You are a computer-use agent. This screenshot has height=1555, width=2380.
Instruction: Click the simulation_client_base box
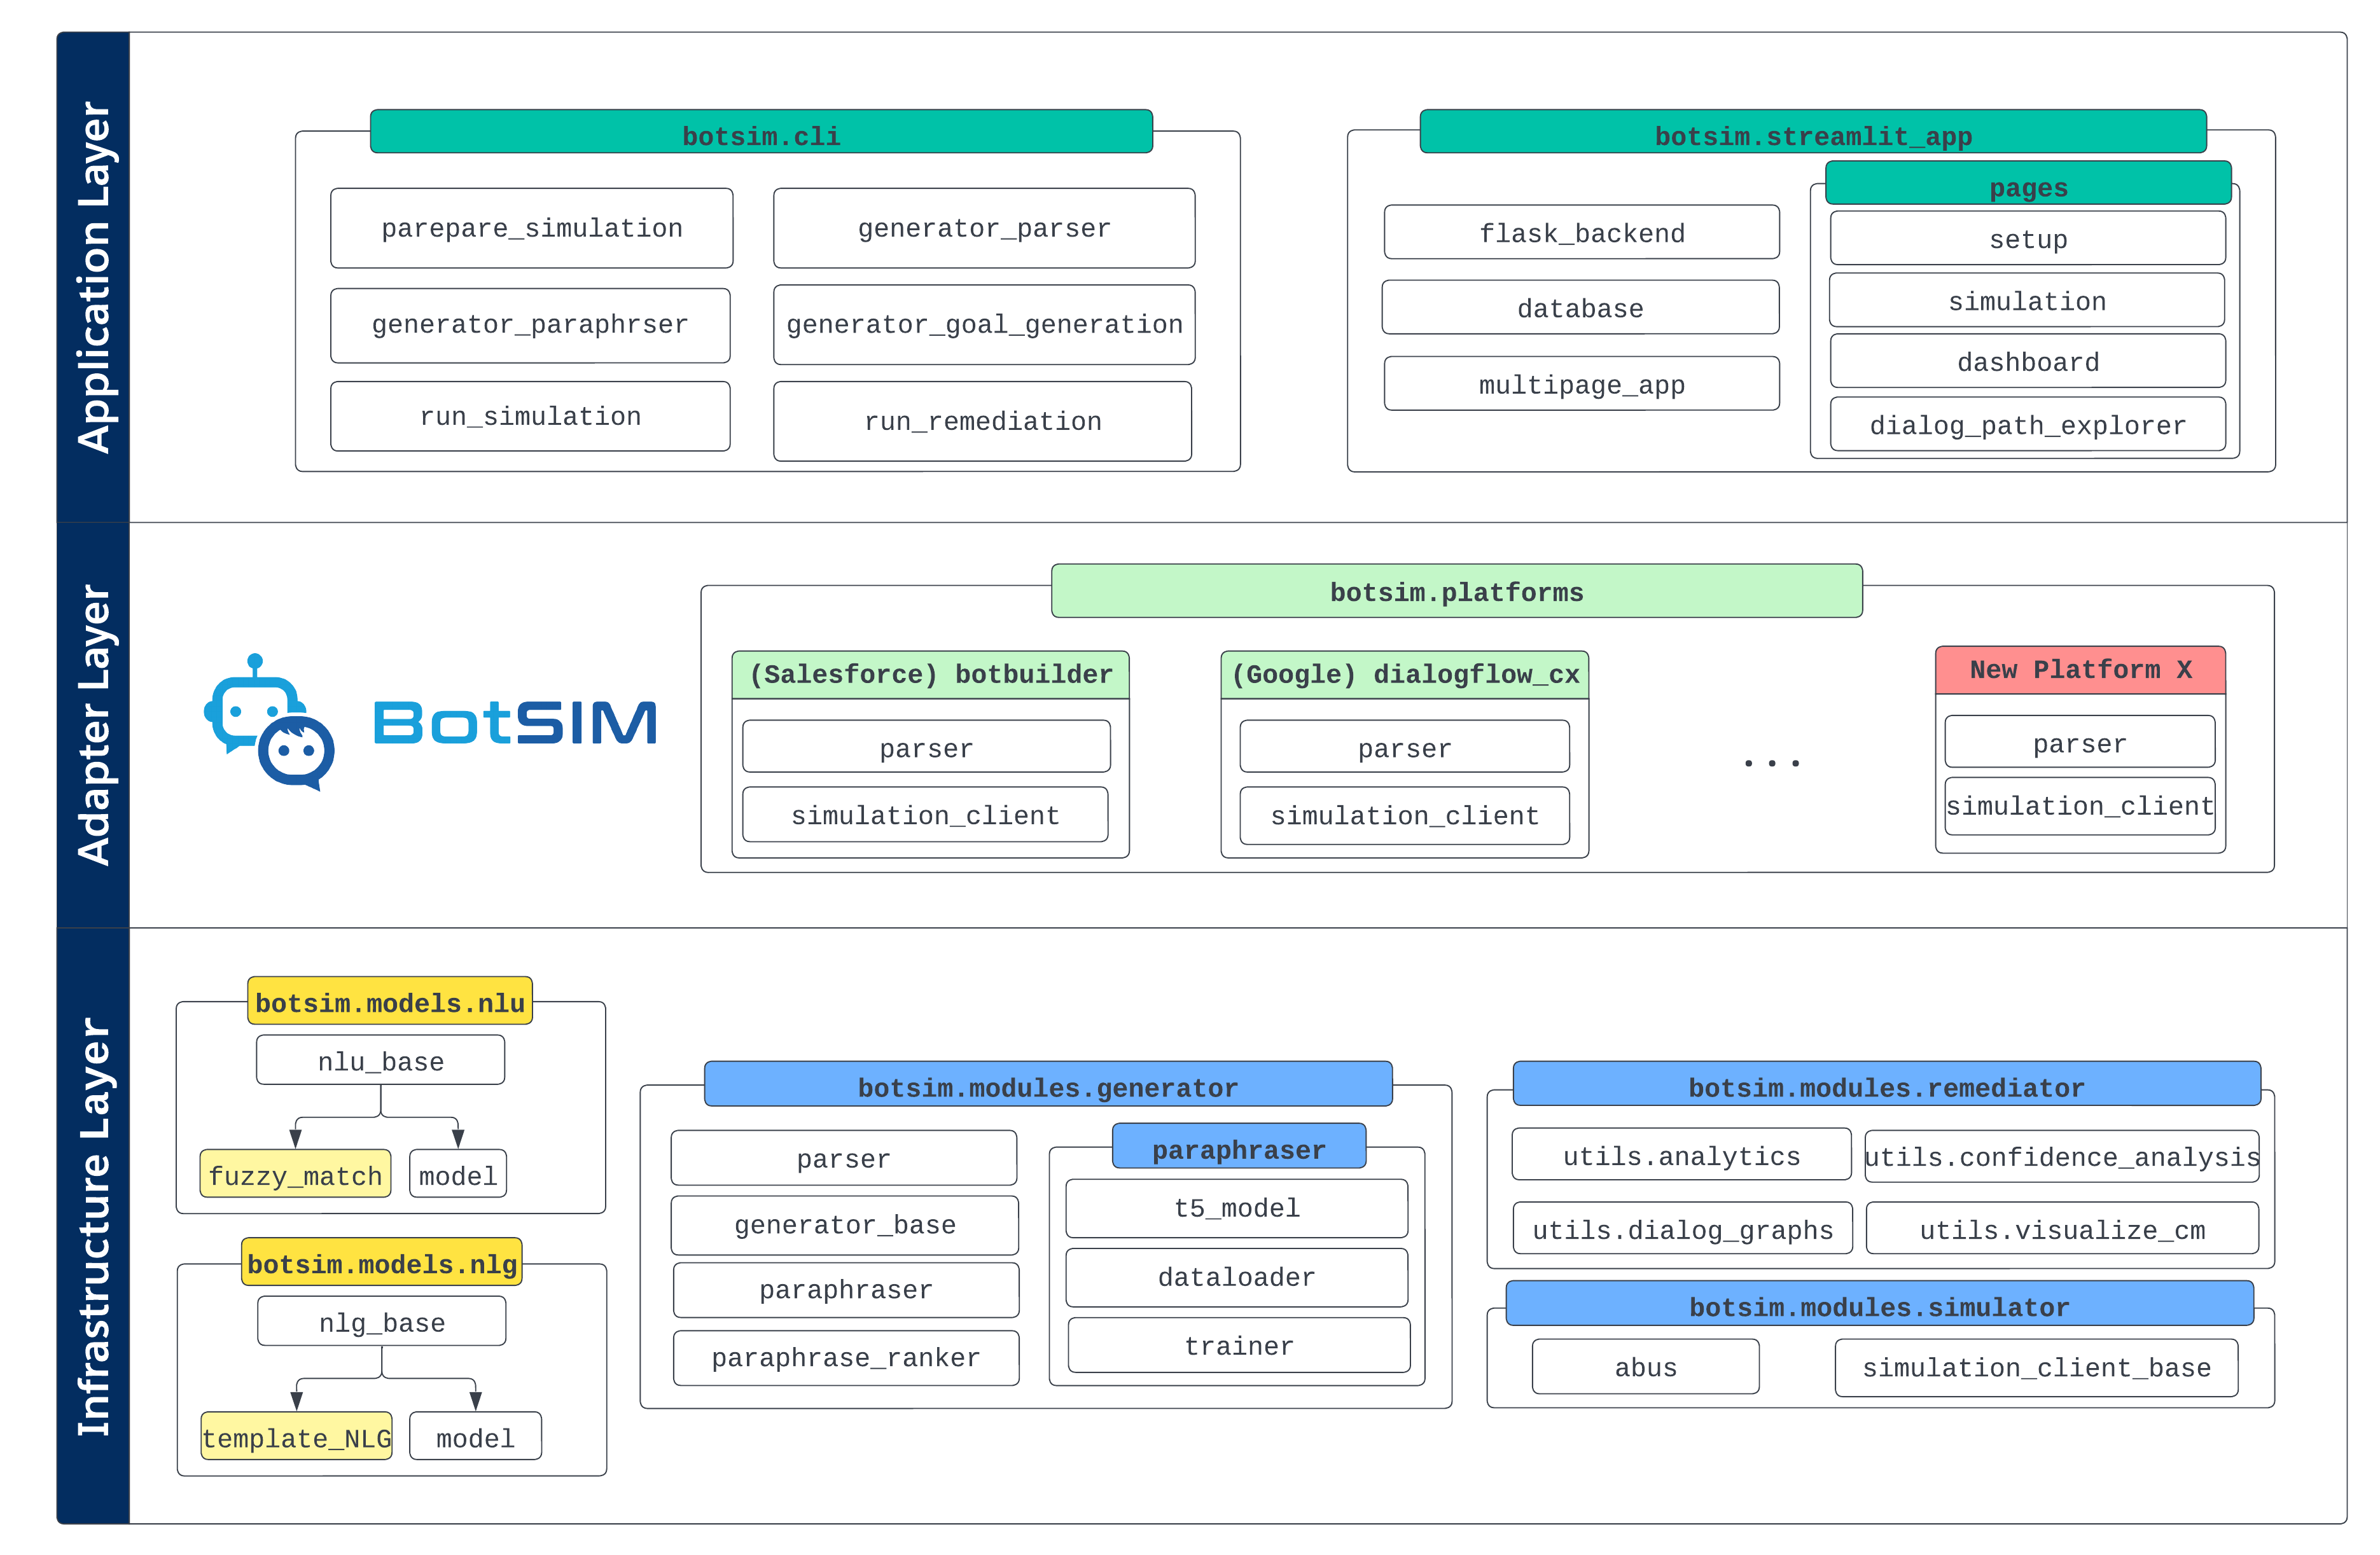pyautogui.click(x=2036, y=1367)
